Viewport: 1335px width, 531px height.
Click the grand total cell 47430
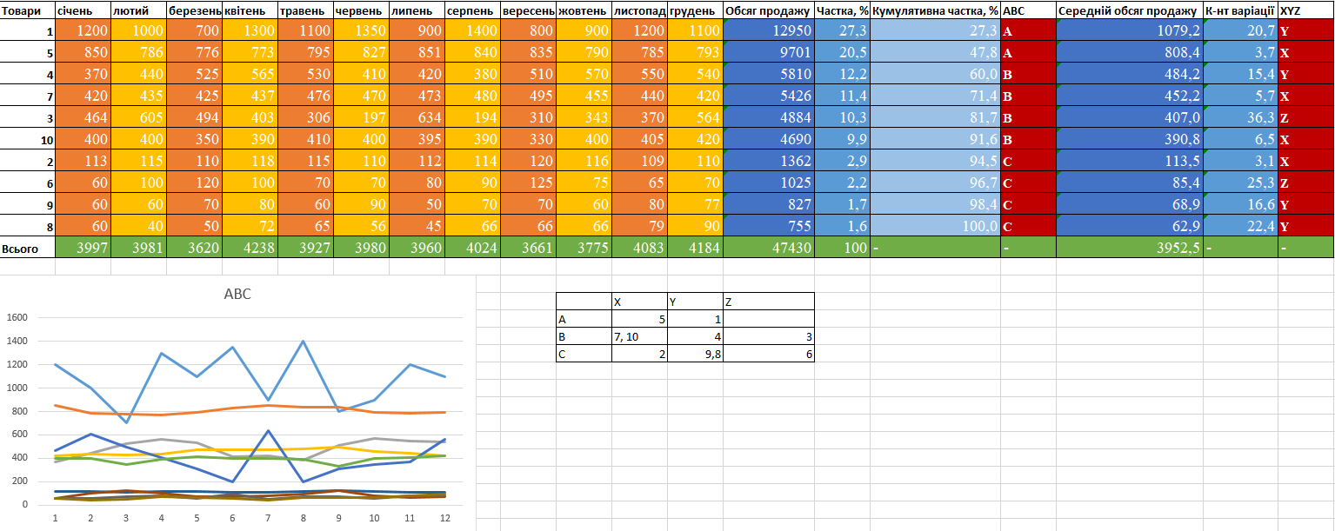click(768, 249)
